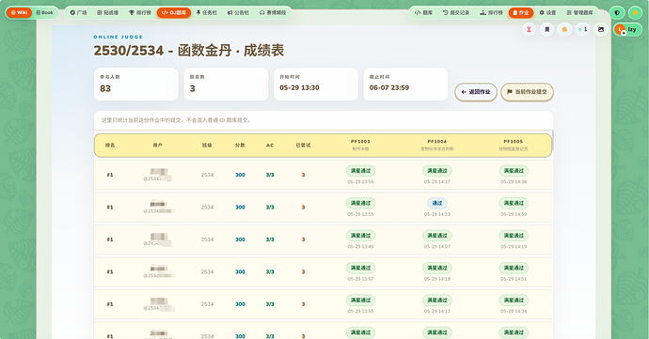Click the 满星通过 badge dated 05-29 13:49
The width and height of the screenshot is (649, 339).
(x=360, y=235)
